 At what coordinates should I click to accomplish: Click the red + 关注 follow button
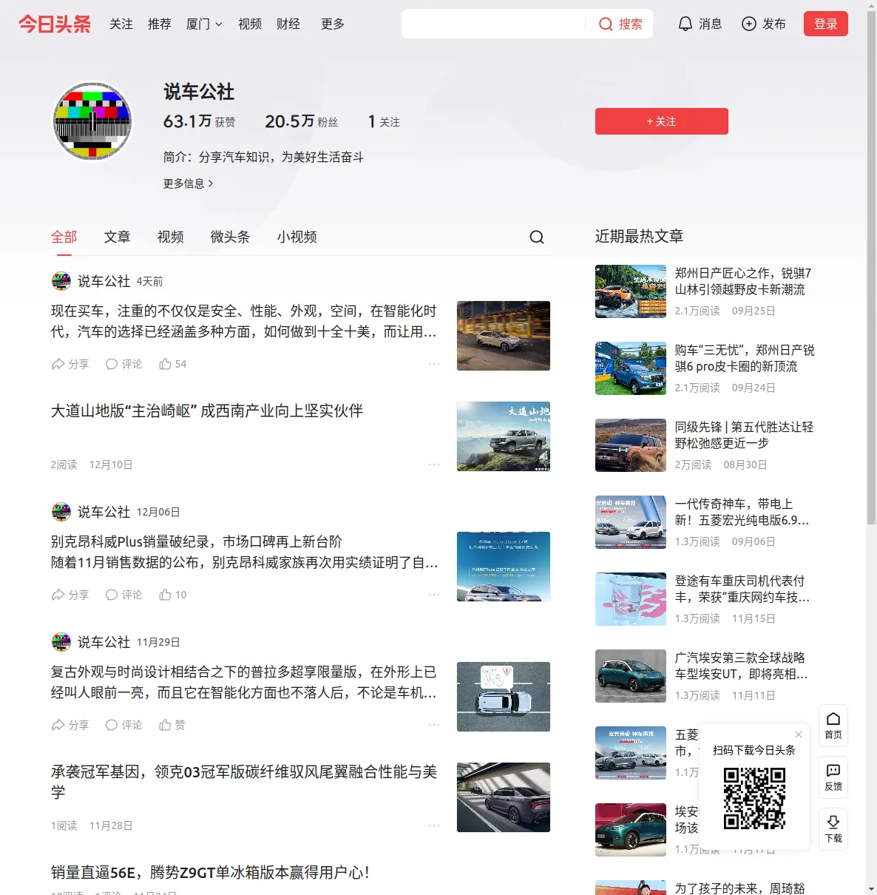pos(662,121)
